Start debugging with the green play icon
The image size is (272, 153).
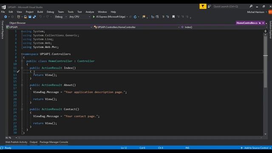click(x=94, y=17)
